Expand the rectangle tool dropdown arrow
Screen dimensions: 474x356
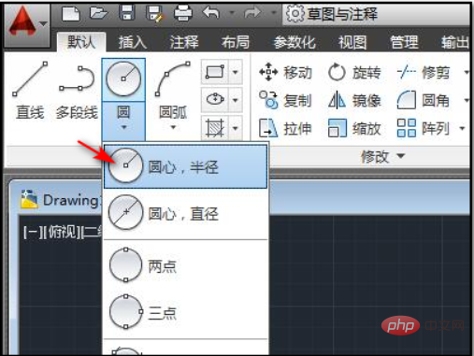[236, 72]
